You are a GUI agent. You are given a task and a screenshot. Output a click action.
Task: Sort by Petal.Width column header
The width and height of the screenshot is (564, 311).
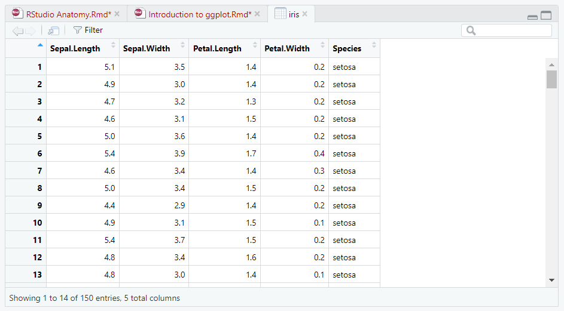(x=294, y=48)
